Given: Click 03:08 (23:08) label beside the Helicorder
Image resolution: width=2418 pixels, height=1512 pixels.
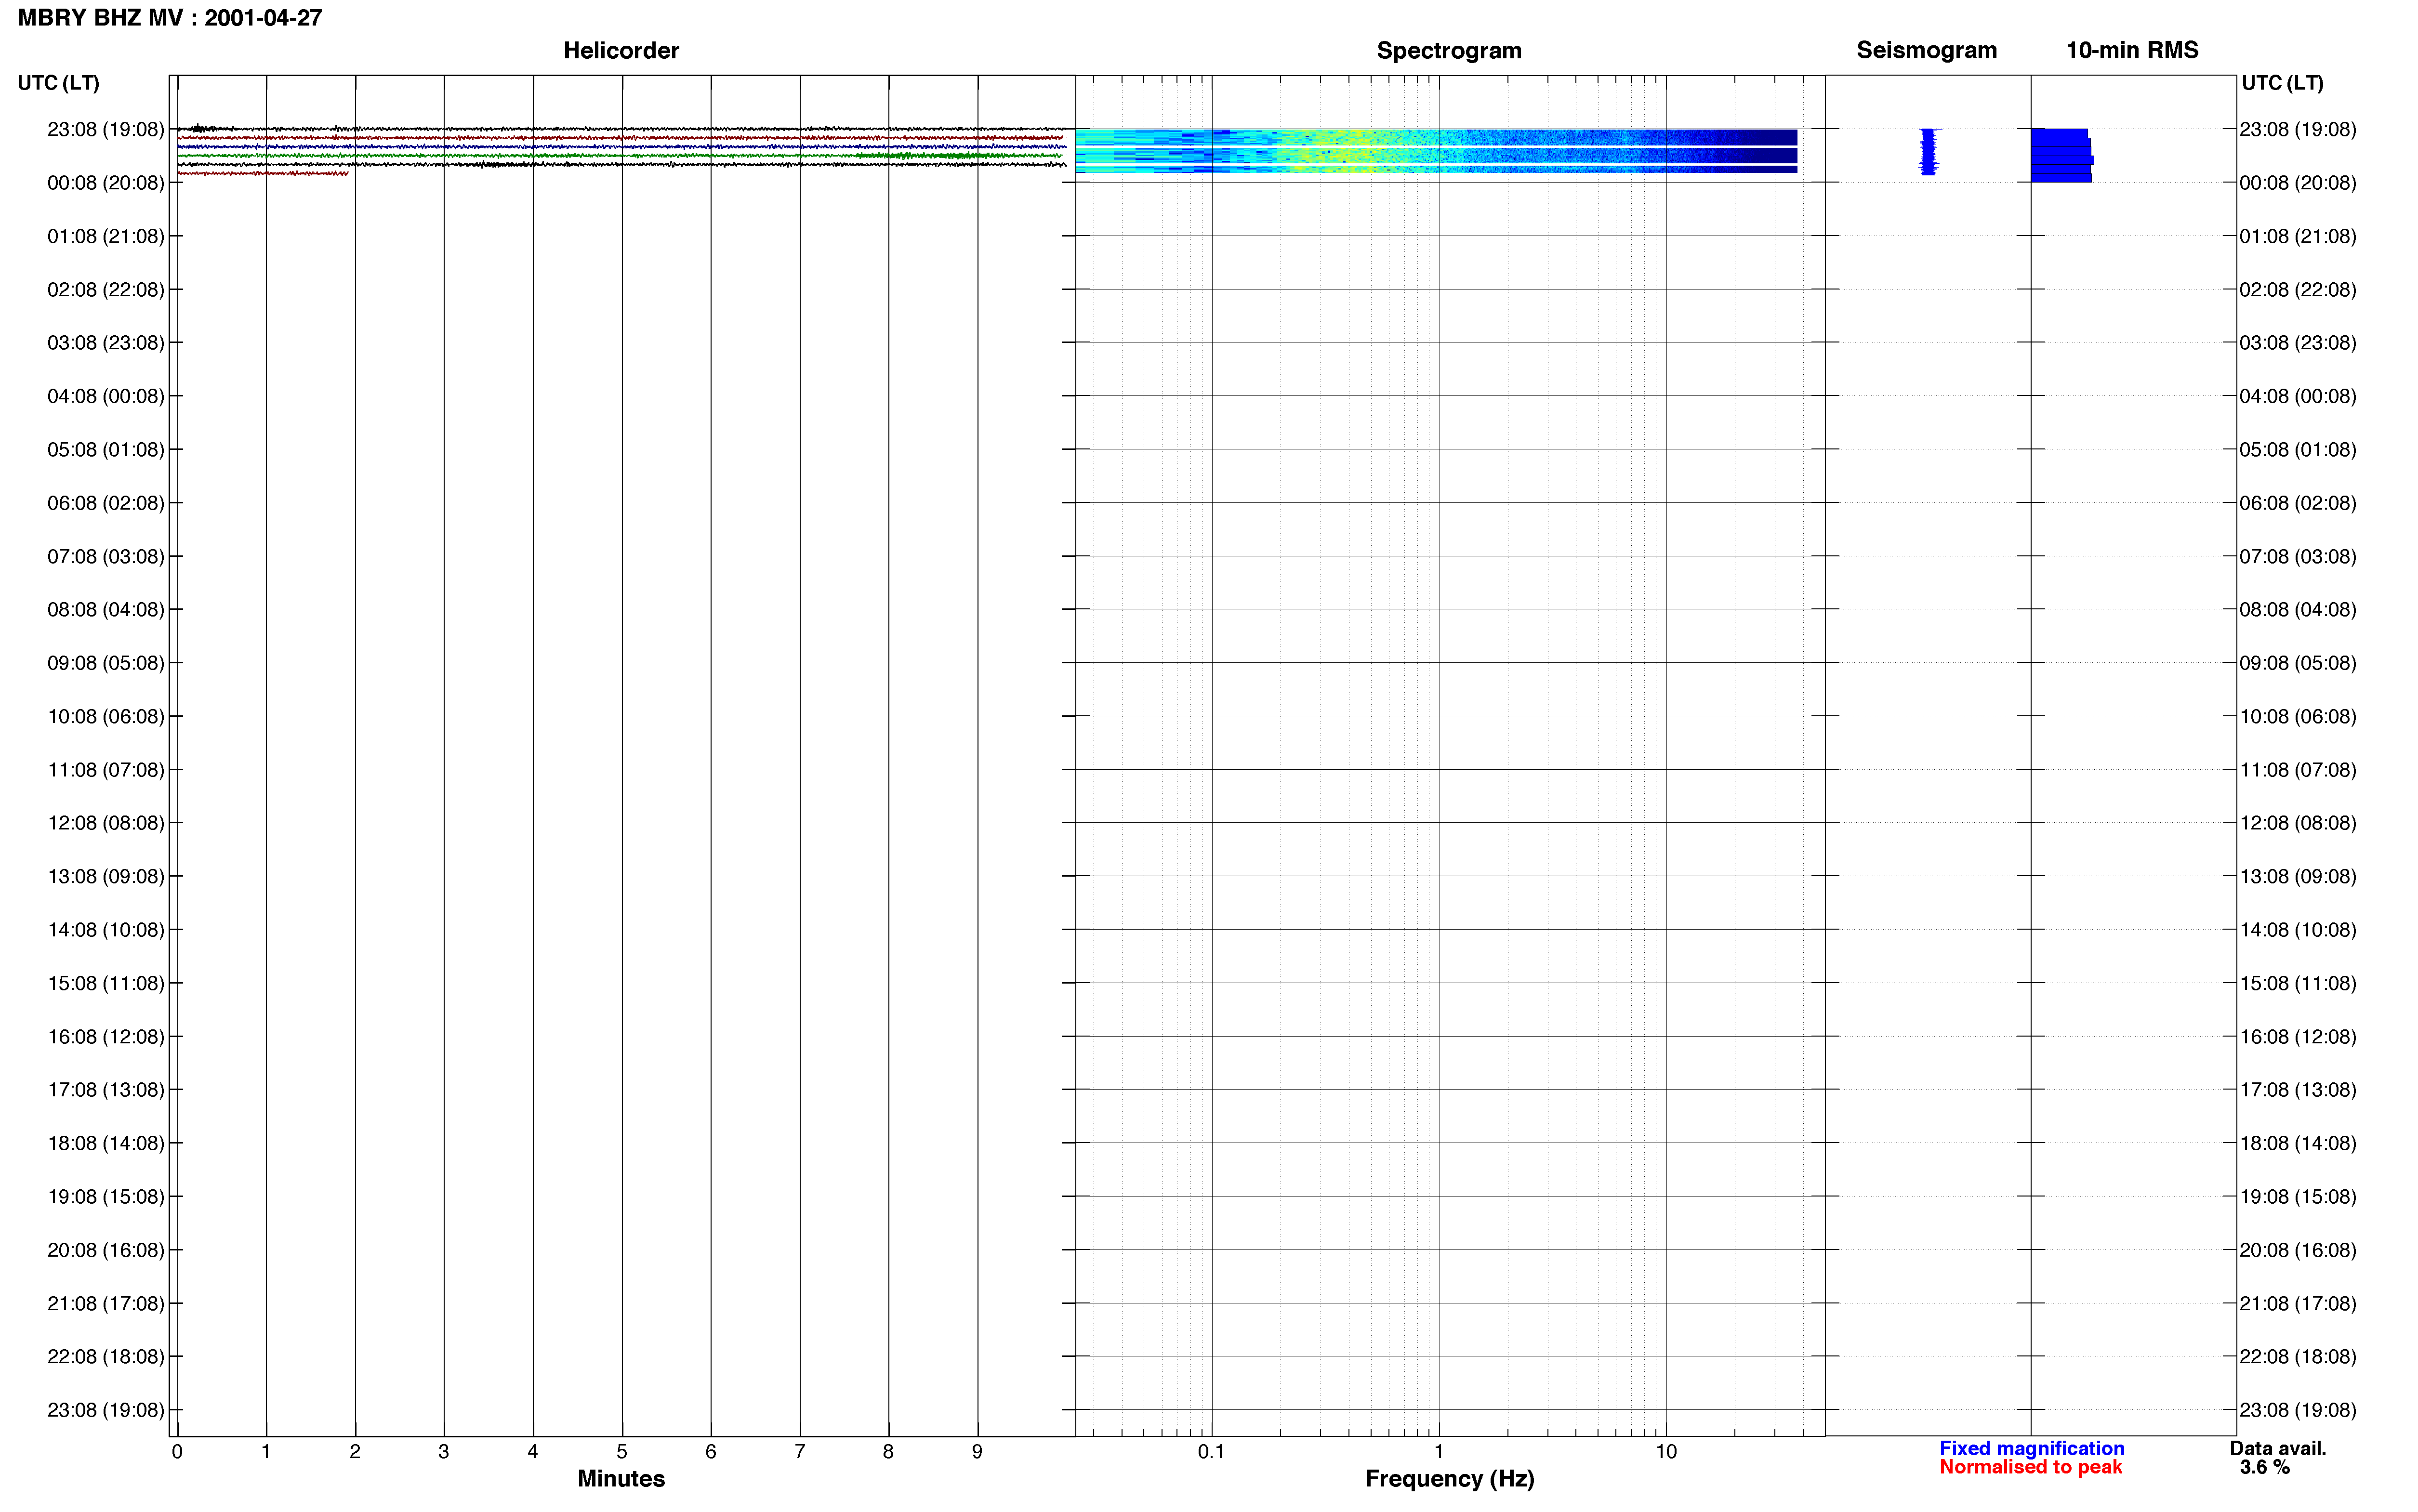Looking at the screenshot, I should coord(106,343).
